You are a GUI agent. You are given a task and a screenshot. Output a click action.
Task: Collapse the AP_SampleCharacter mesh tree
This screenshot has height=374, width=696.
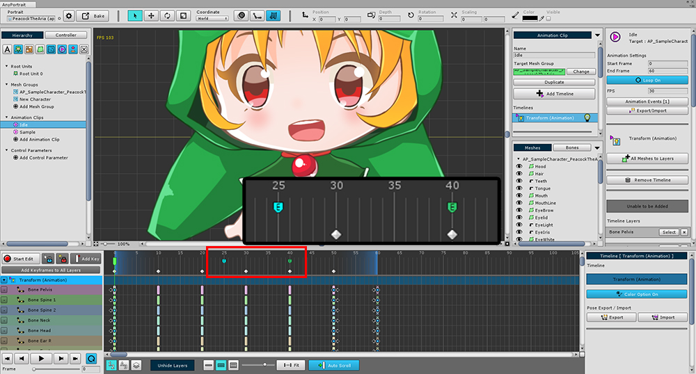(519, 158)
